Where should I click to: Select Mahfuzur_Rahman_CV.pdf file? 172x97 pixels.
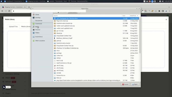[x=96, y=38]
